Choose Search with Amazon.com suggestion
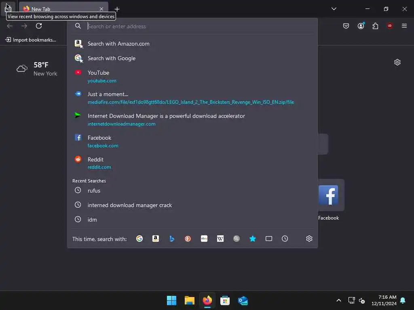Viewport: 414px width, 310px height. [192, 44]
